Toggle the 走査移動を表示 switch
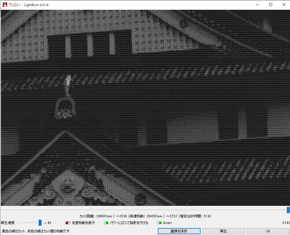This screenshot has width=290, height=235. 68,223
